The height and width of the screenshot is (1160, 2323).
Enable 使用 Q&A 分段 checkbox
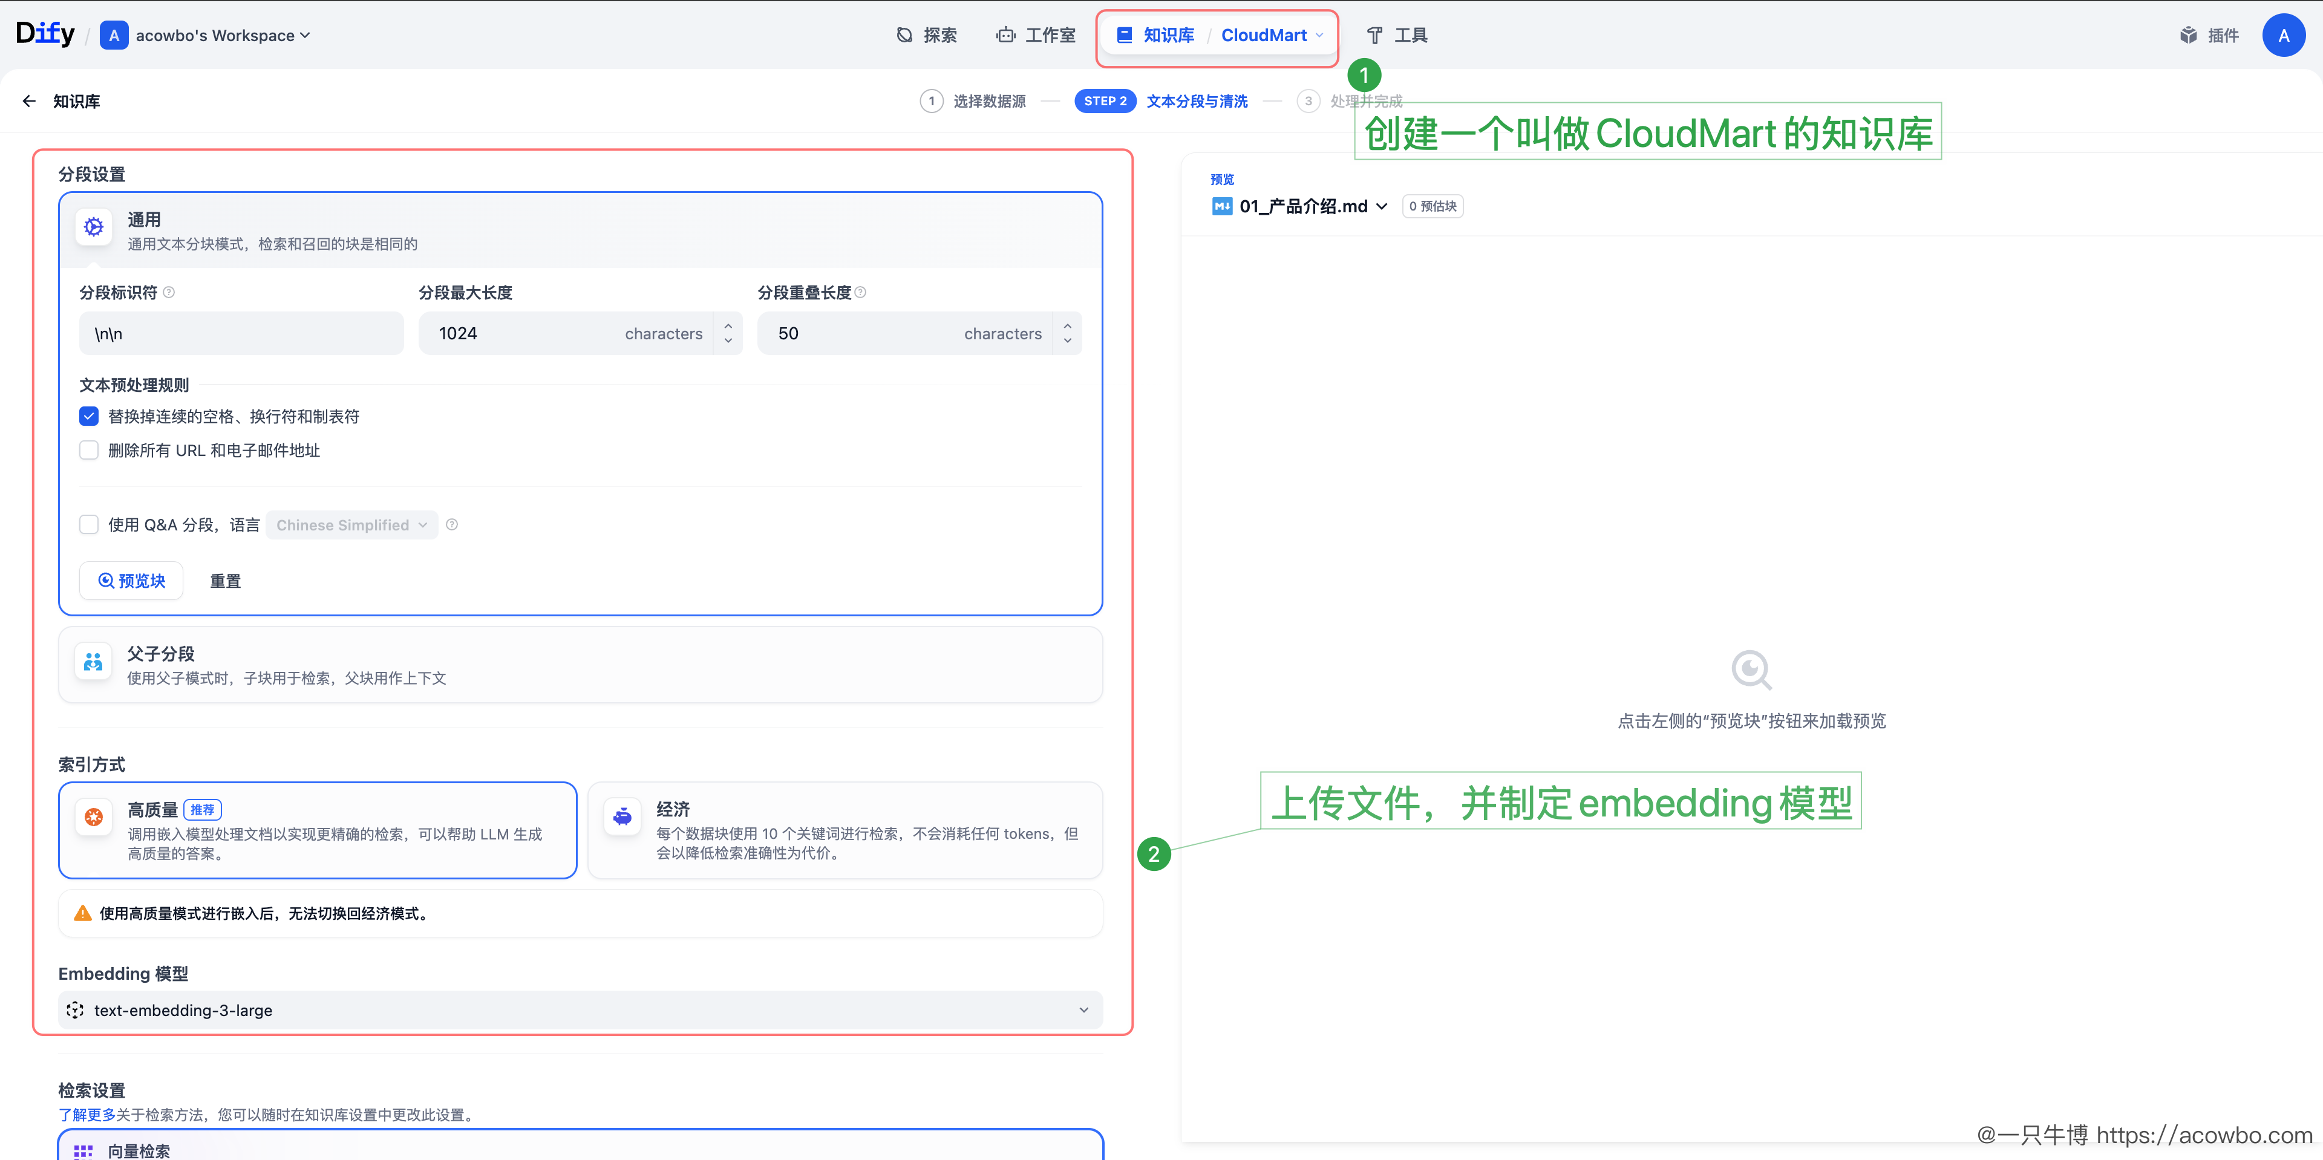click(88, 524)
